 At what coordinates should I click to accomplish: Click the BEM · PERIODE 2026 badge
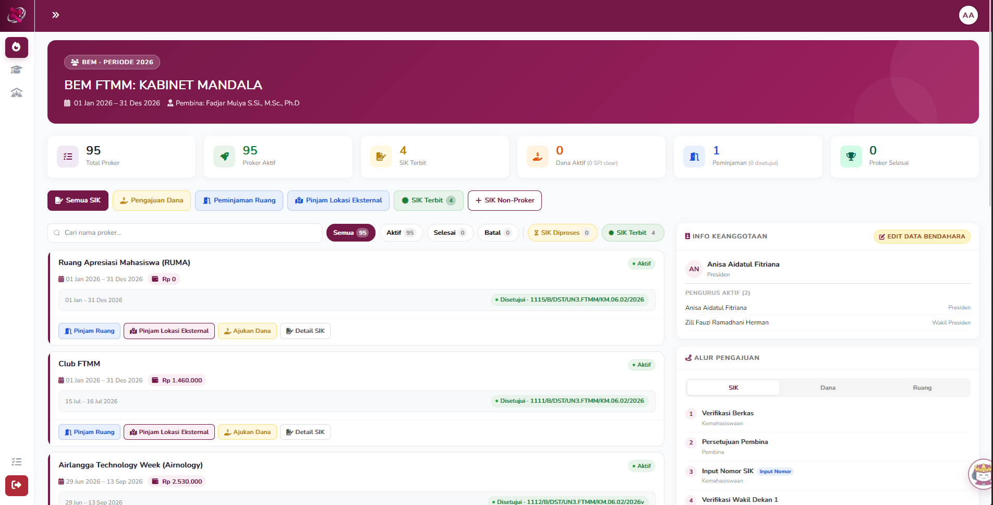click(x=112, y=62)
